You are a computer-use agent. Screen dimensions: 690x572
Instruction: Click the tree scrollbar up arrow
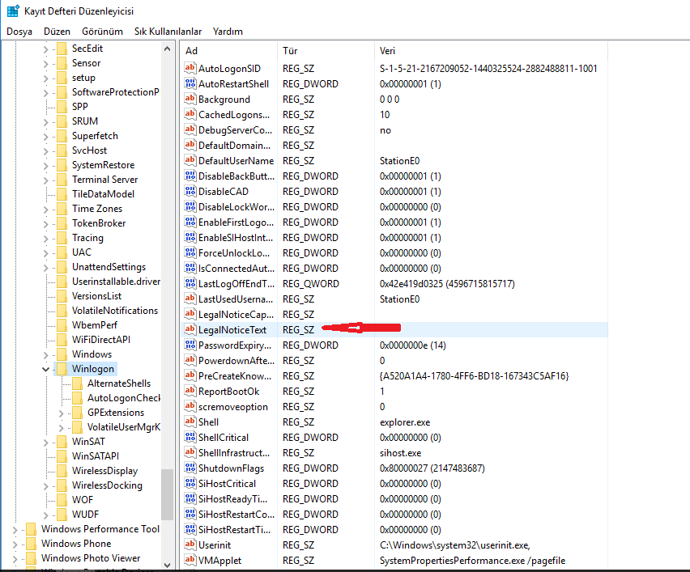tap(167, 49)
